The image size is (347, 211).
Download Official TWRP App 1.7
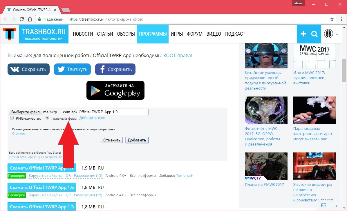[42, 168]
